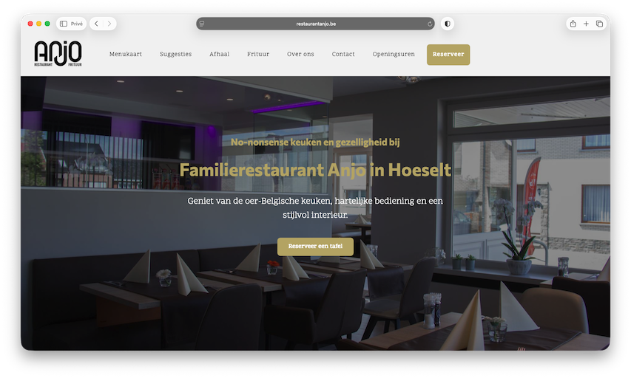Screen dimensions: 631x378
Task: Open the Contact link
Action: 343,54
